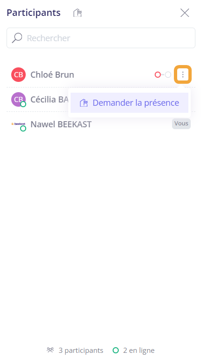This screenshot has width=201, height=358.
Task: Click the Vous badge
Action: pyautogui.click(x=181, y=124)
